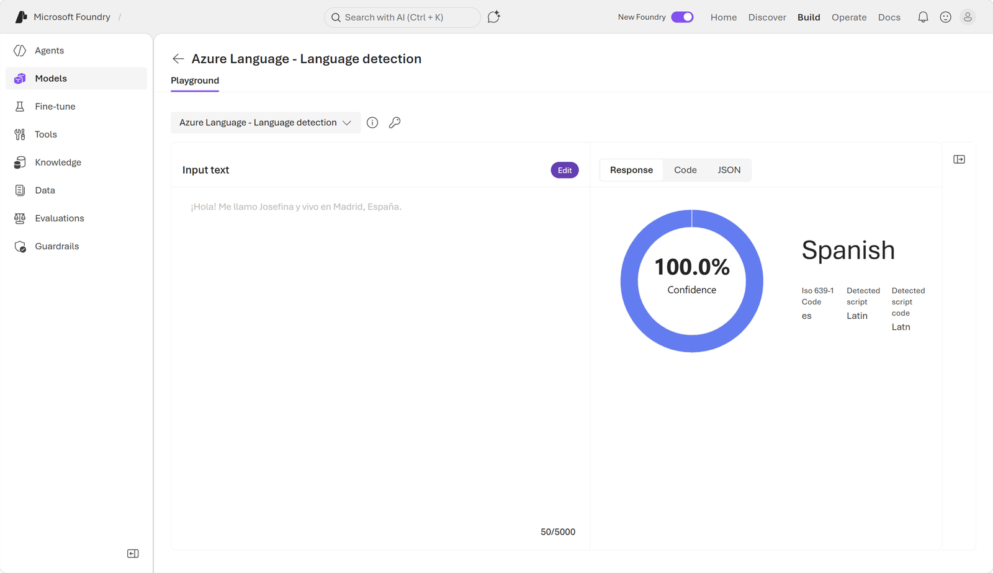Click the script code value Latn
The height and width of the screenshot is (573, 993).
901,327
